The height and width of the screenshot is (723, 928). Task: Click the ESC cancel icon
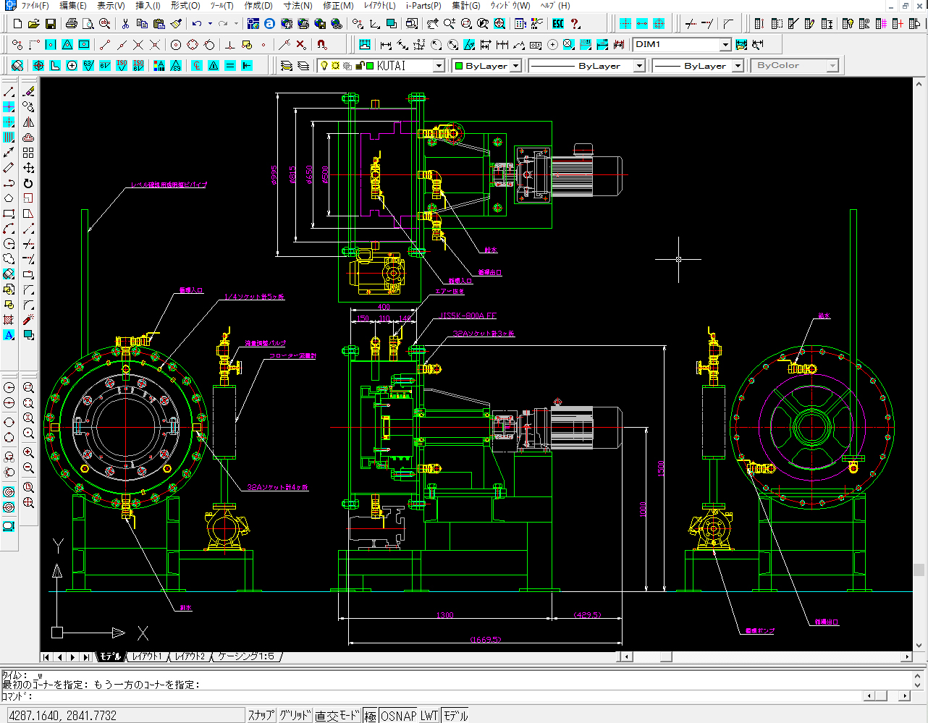(x=558, y=24)
